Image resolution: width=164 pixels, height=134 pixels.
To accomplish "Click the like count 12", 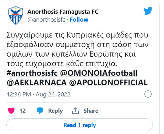I will [22, 111].
